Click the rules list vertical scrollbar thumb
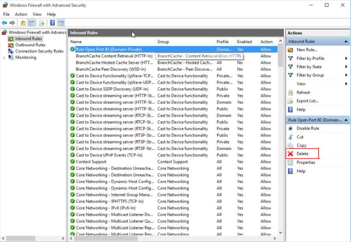 click(280, 55)
